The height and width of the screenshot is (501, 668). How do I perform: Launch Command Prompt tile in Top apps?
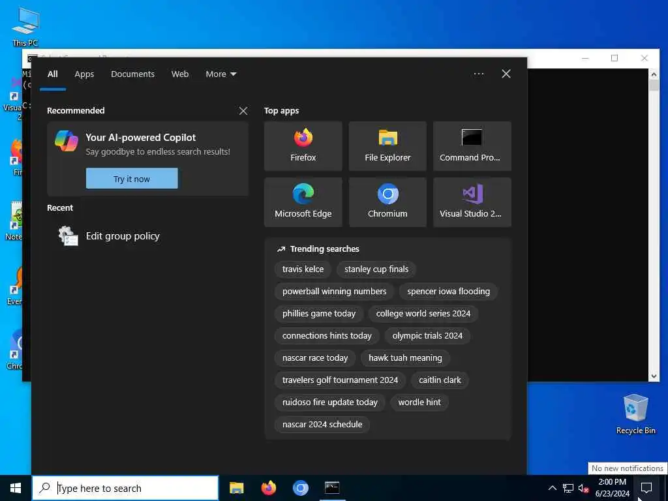[472, 146]
